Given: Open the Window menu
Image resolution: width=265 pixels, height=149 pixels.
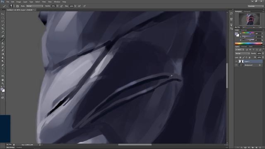Looking at the screenshot, I should (57, 2).
